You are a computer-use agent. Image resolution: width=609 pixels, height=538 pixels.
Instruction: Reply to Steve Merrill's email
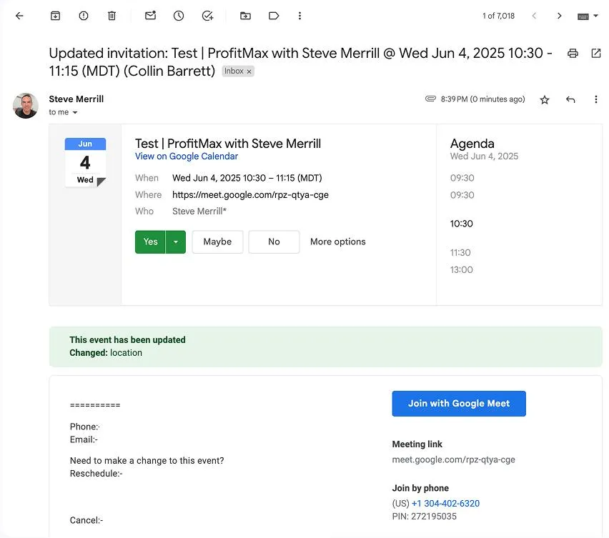click(570, 100)
